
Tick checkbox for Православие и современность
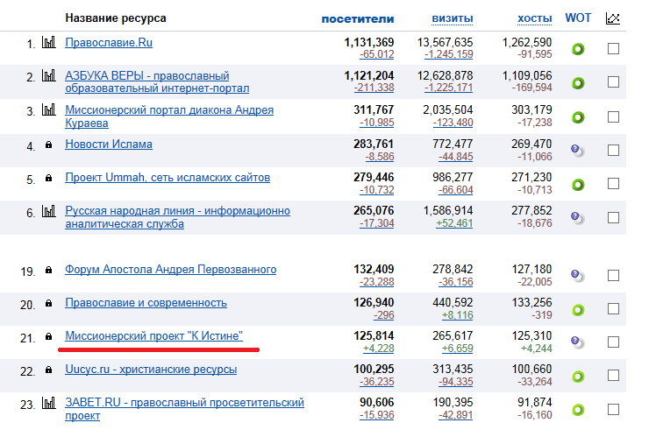[x=613, y=309]
